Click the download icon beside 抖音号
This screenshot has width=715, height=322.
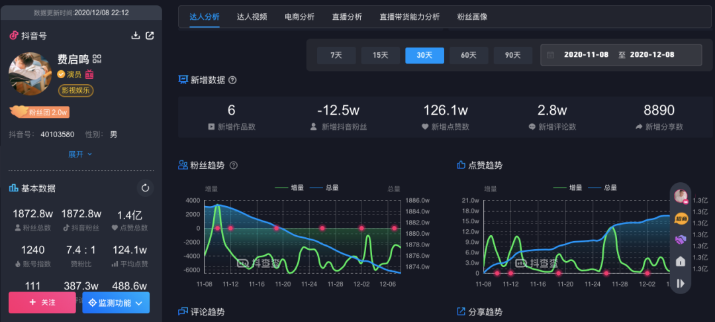[x=135, y=36]
